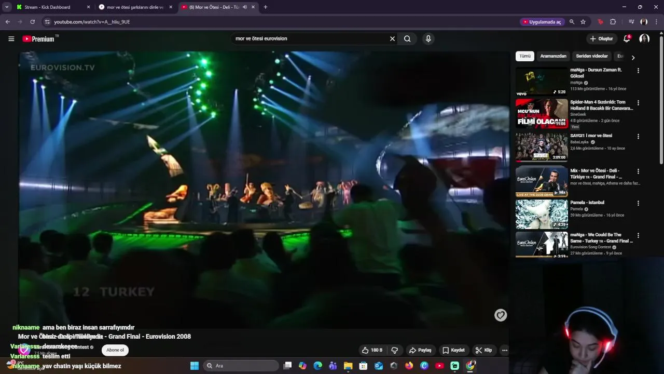
Task: Open Outlook from the taskbar
Action: click(x=379, y=366)
